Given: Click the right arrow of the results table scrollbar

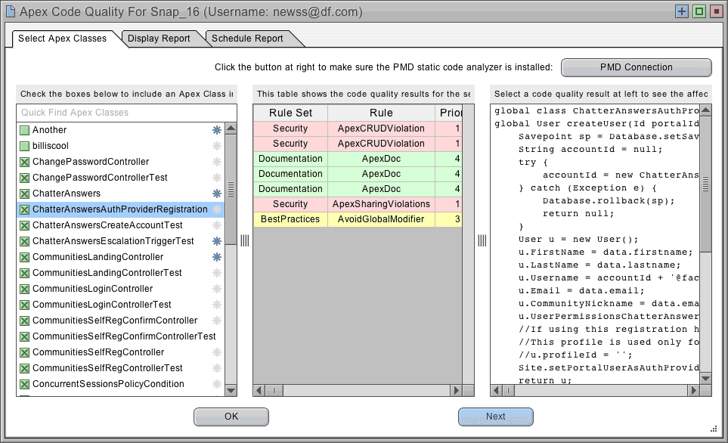Looking at the screenshot, I should (457, 391).
